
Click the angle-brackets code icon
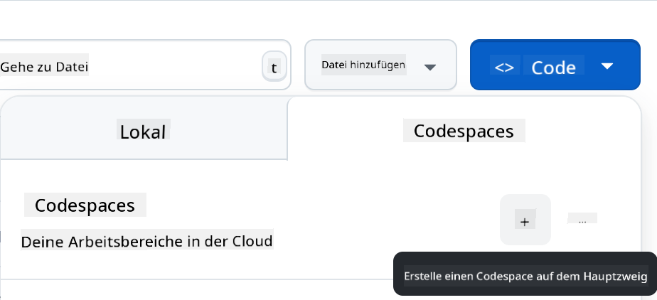pos(504,67)
